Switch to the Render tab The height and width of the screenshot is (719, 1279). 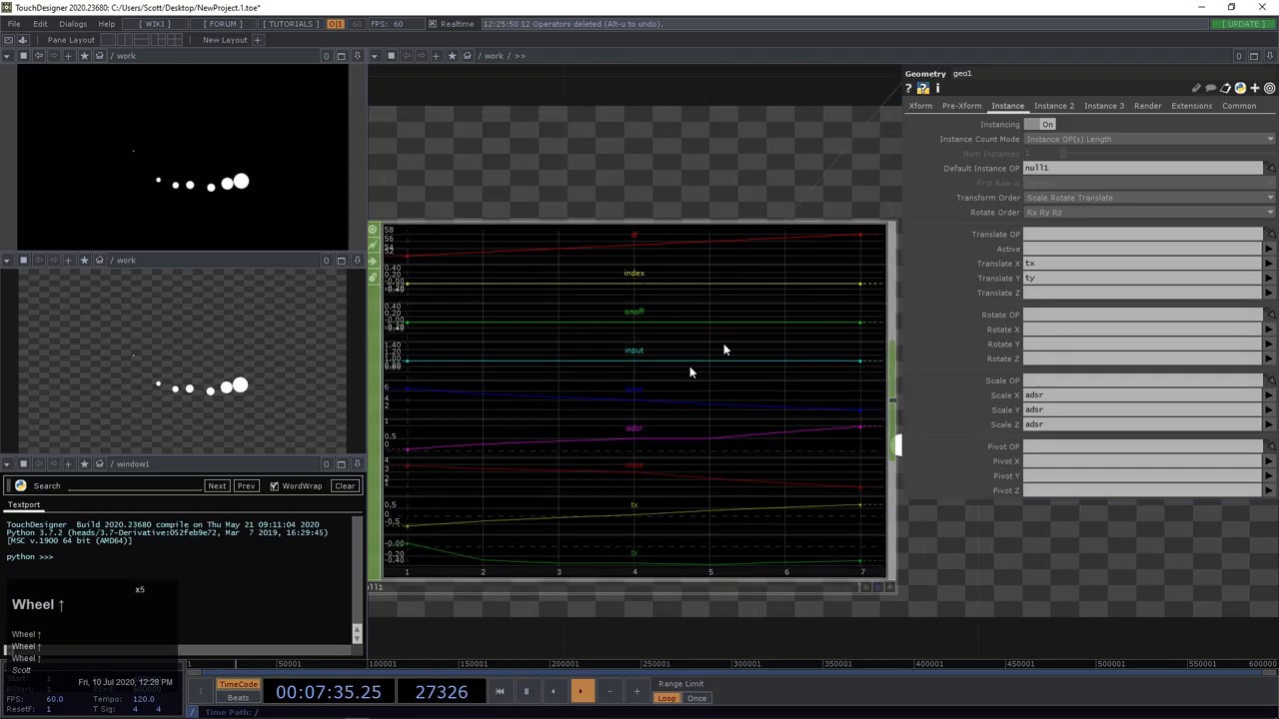pyautogui.click(x=1147, y=106)
